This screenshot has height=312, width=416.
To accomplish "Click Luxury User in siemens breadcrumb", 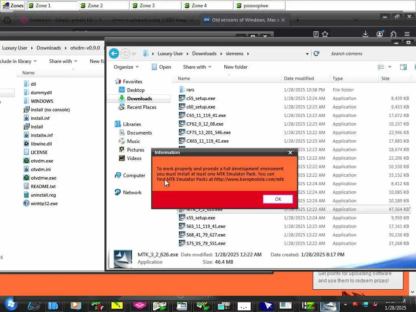I will point(170,54).
